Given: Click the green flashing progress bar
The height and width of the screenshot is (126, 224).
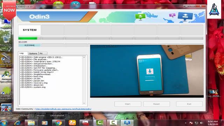Looking at the screenshot, I should click(29, 38).
